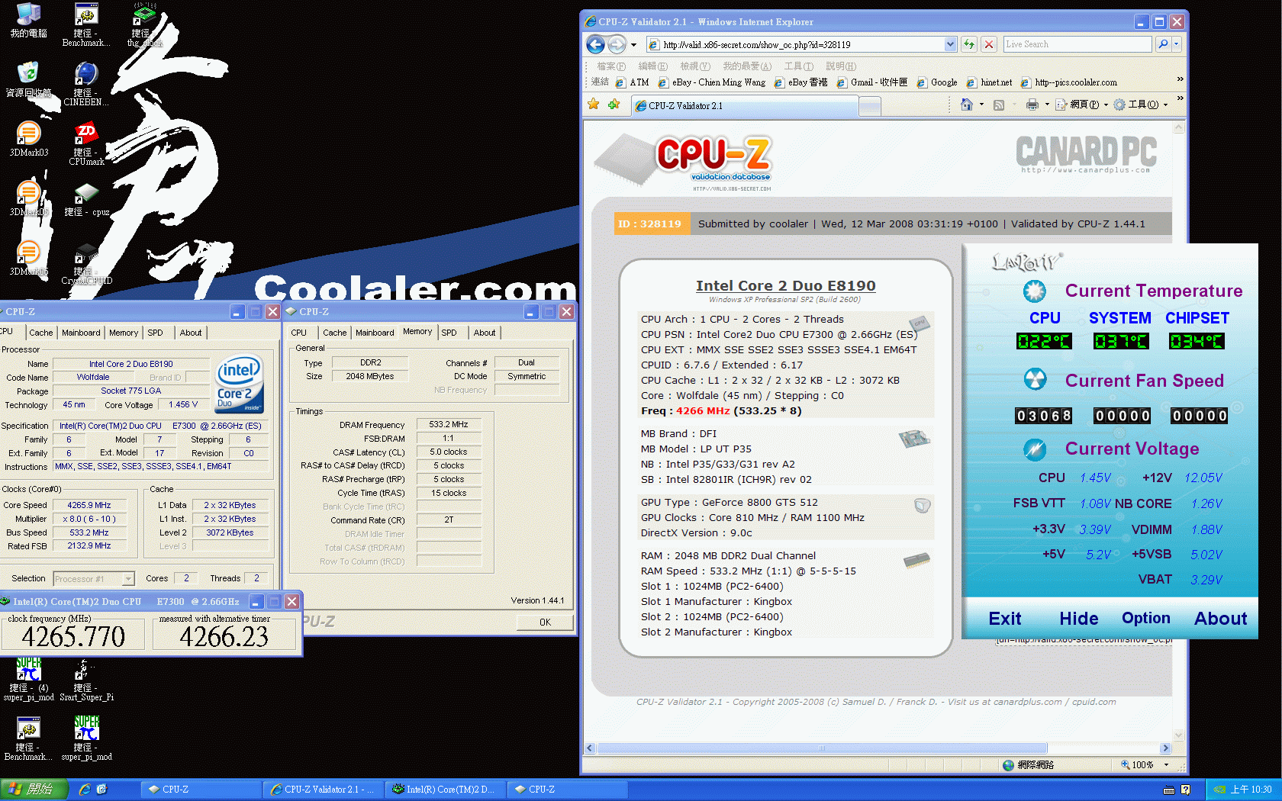
Task: Click the Favorites star icon
Action: [x=594, y=105]
